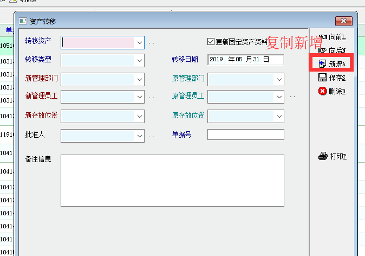
Task: Click the browse dots beside 原管理员工
Action: 292,98
